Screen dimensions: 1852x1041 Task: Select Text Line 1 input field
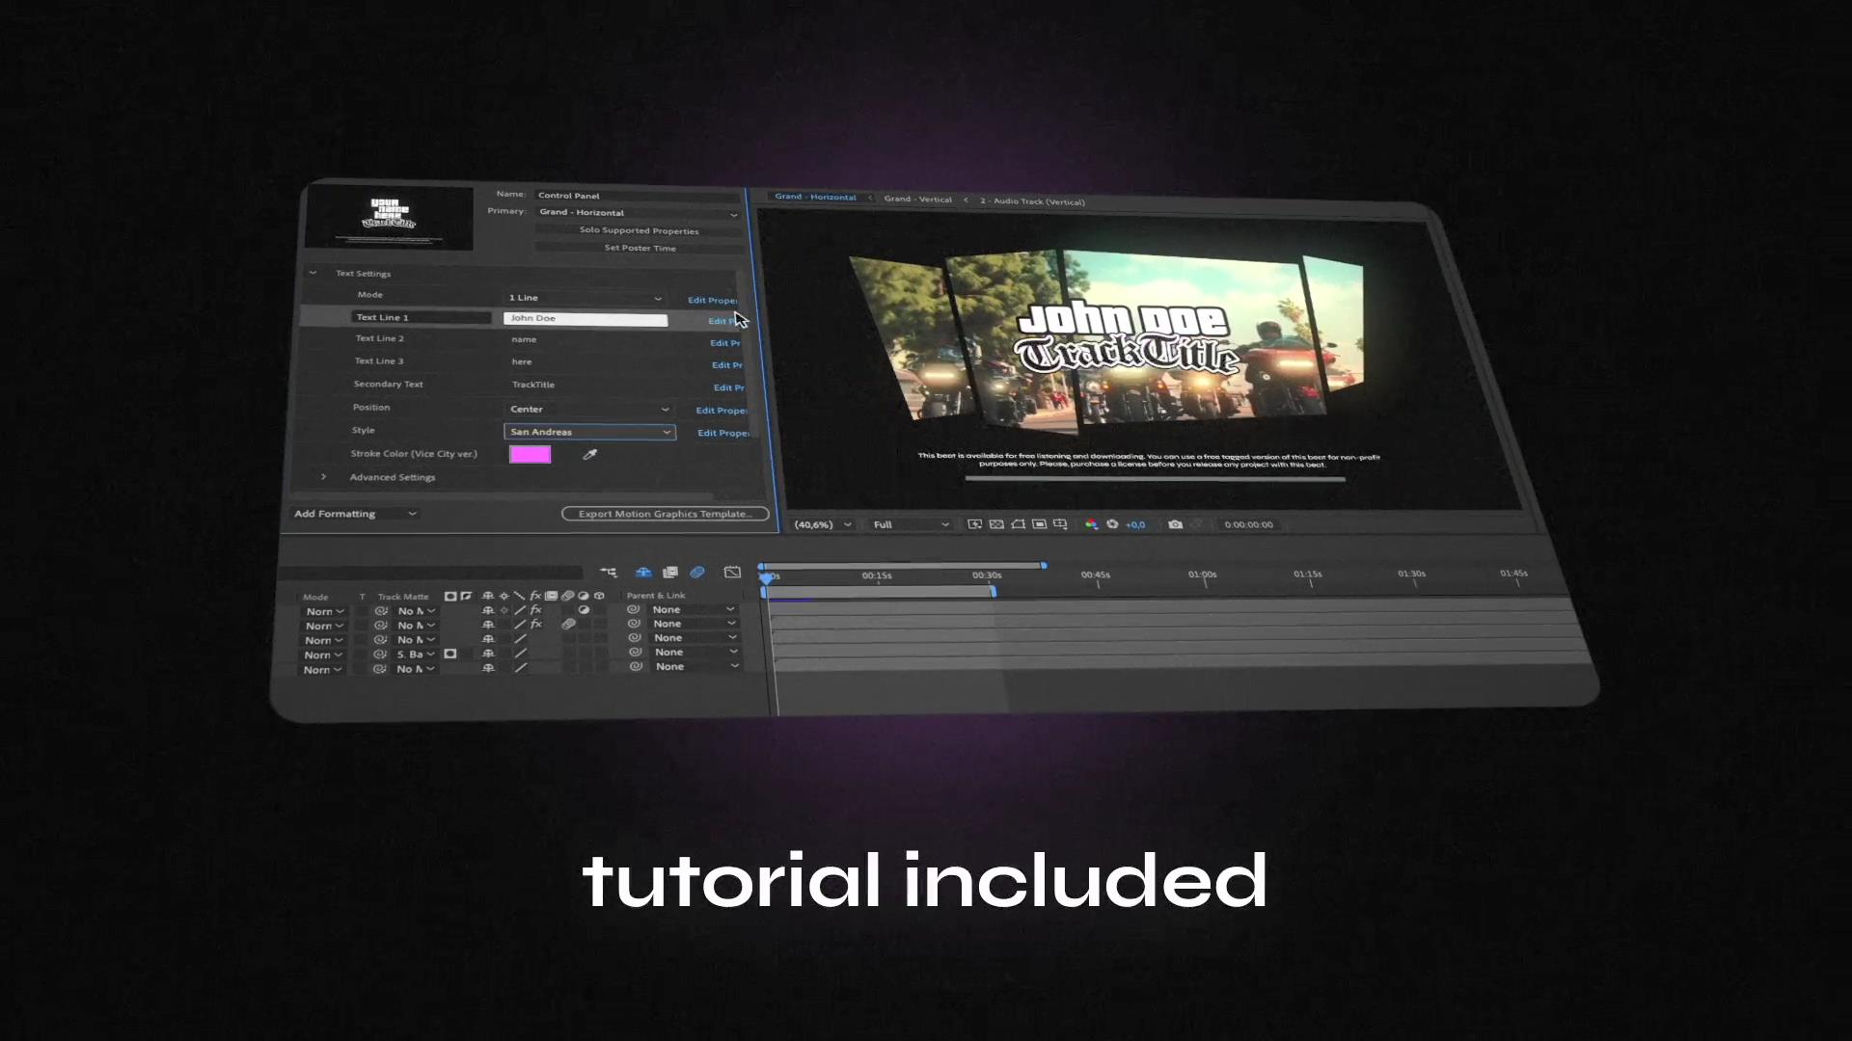(x=586, y=316)
